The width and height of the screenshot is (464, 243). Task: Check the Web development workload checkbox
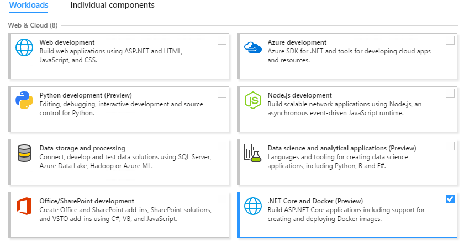coord(222,40)
